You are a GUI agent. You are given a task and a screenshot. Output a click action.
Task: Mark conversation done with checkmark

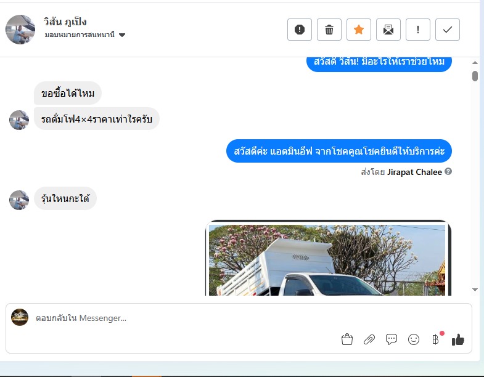point(448,30)
